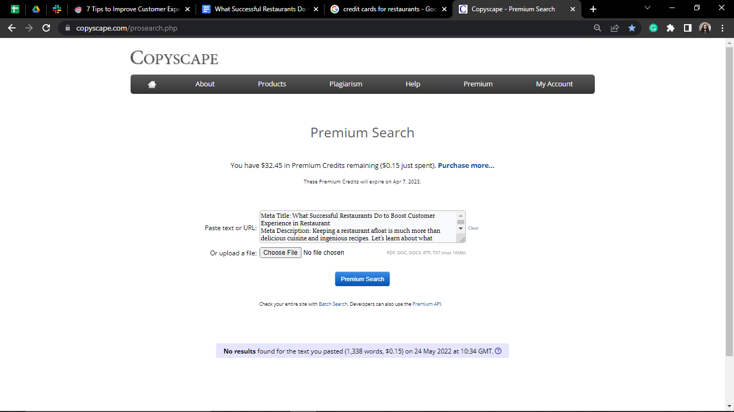View site information via lock icon

pyautogui.click(x=68, y=28)
